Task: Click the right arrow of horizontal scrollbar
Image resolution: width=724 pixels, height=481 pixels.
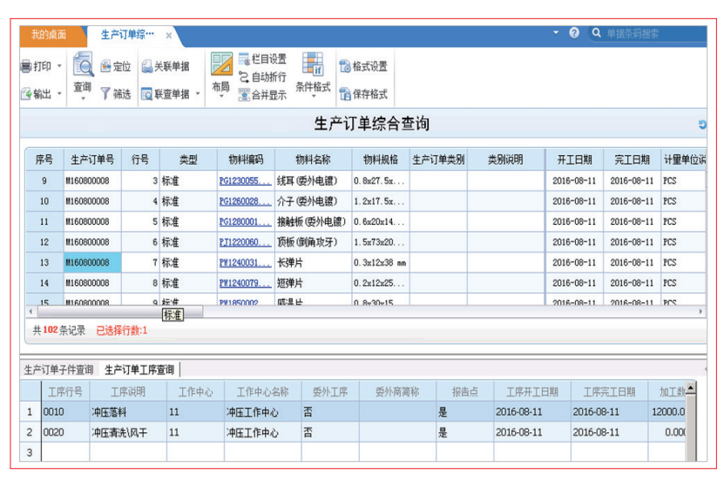Action: pyautogui.click(x=700, y=312)
